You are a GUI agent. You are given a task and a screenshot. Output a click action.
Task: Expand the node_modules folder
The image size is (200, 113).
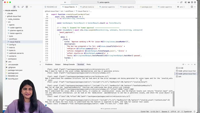pyautogui.click(x=14, y=19)
